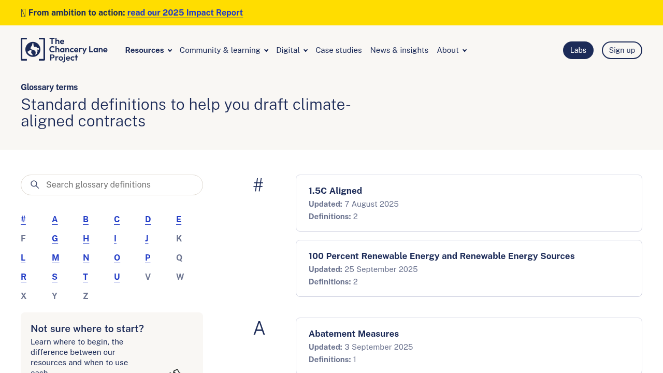
Task: Jump to the # glossary section
Action: click(23, 220)
